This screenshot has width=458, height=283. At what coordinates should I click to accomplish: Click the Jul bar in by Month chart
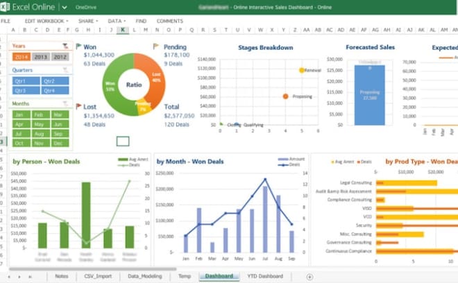point(265,219)
